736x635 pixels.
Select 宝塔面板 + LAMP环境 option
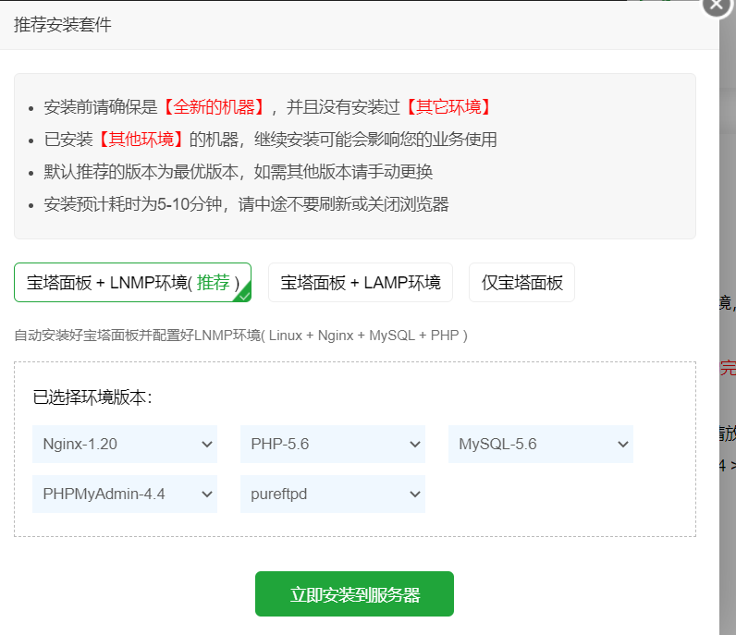(360, 282)
